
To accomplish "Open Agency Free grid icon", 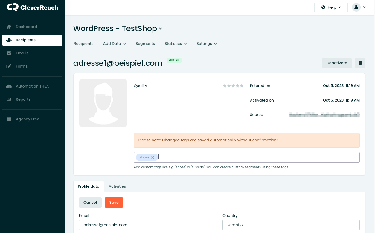I will click(9, 119).
